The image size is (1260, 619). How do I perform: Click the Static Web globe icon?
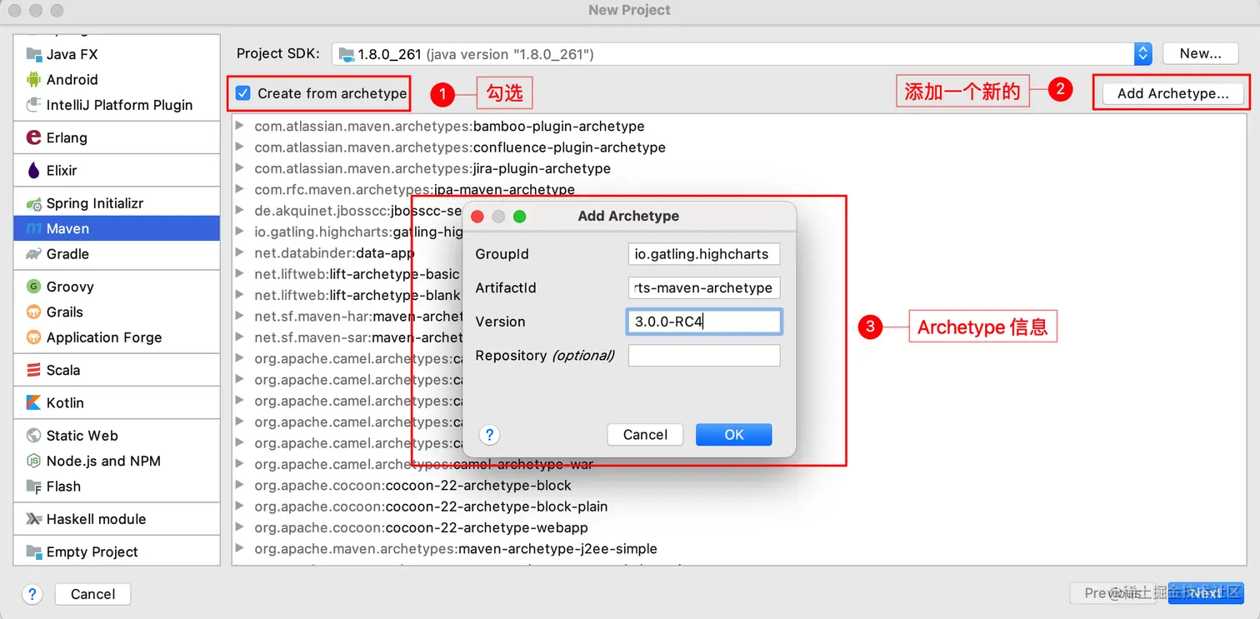pos(33,436)
